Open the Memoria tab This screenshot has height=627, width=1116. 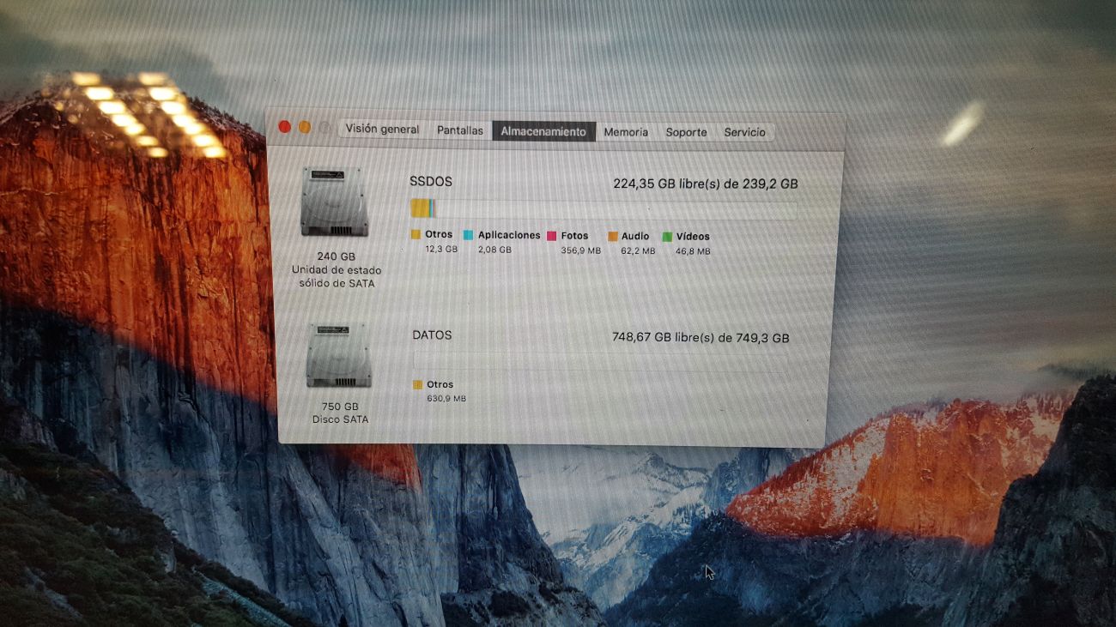point(626,132)
